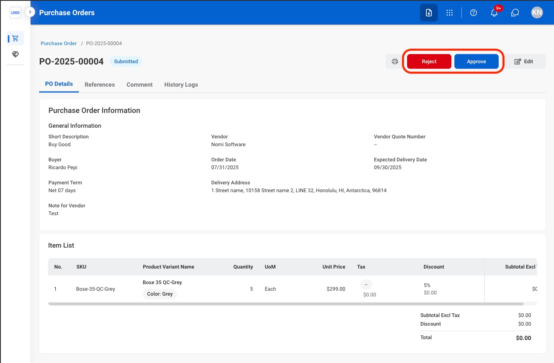Click the Purchase Orders header title
Image resolution: width=554 pixels, height=363 pixels.
click(x=67, y=13)
